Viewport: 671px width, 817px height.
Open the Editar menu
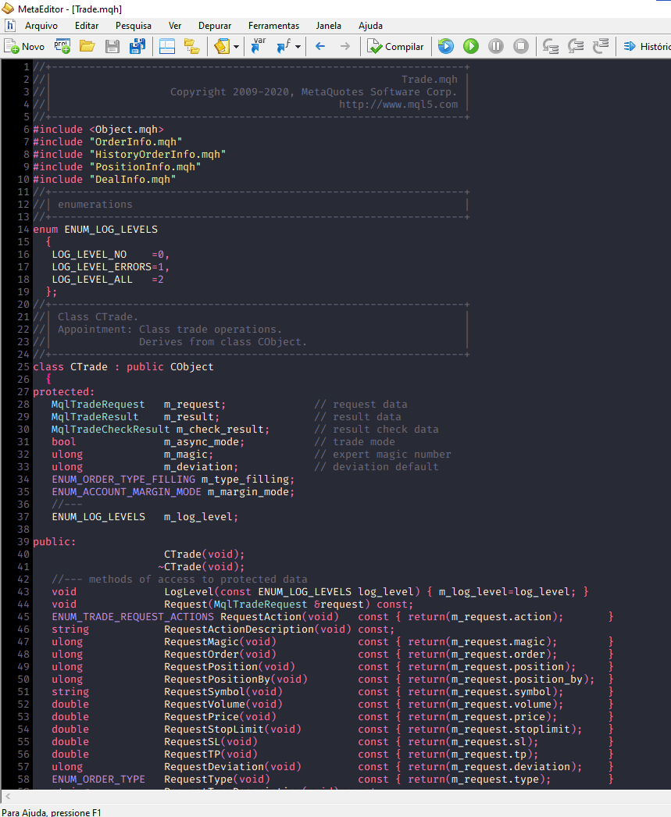pos(87,26)
